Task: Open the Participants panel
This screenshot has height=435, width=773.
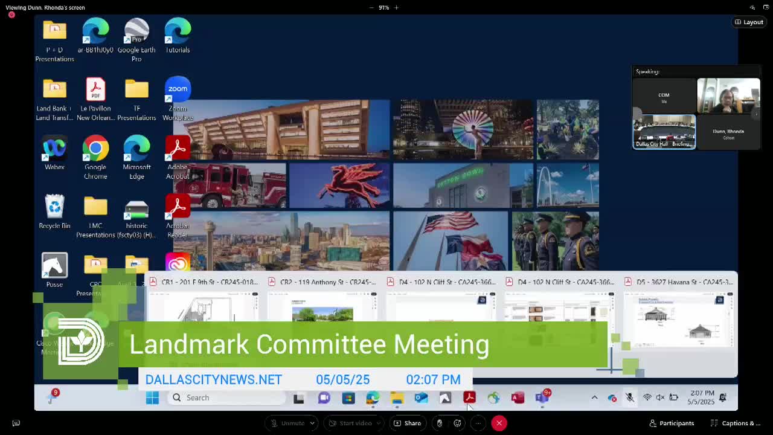Action: (672, 423)
